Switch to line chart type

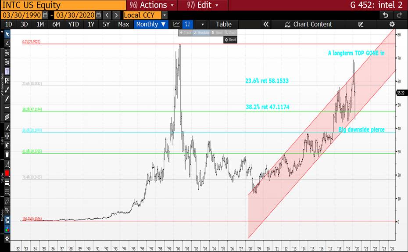coord(176,24)
